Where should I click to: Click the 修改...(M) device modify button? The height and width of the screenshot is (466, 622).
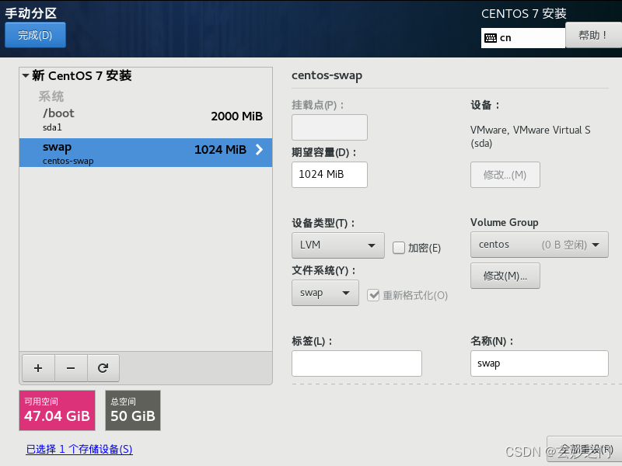tap(505, 175)
